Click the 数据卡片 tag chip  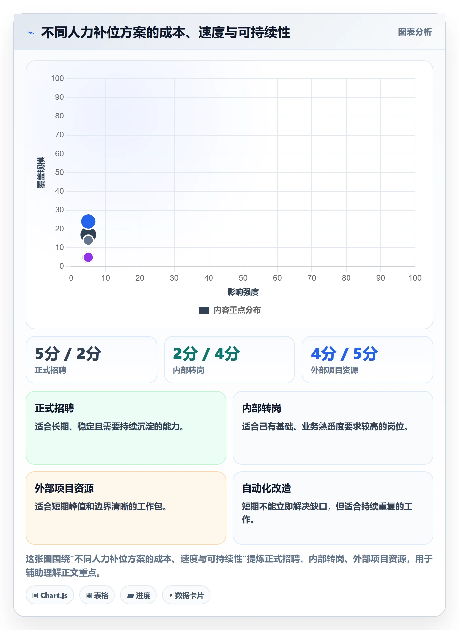[x=186, y=595]
